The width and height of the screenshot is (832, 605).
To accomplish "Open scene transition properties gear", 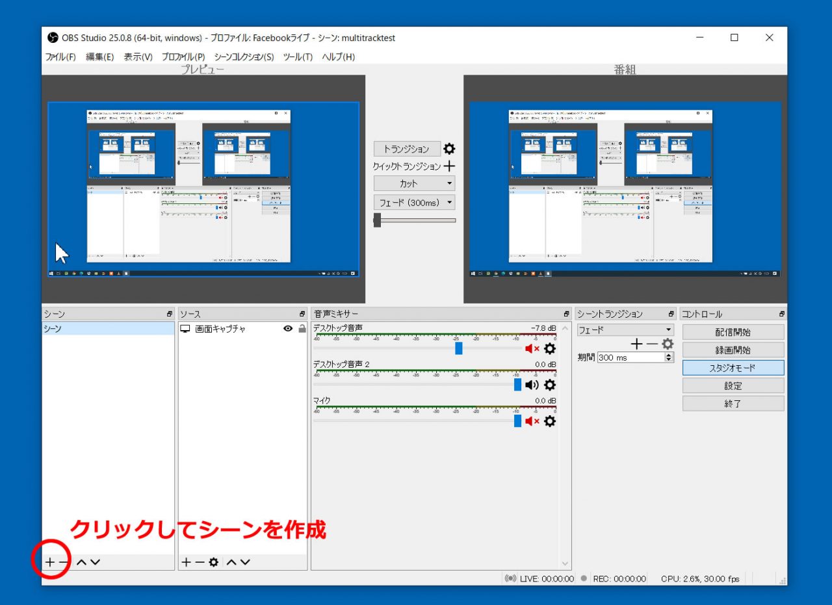I will point(668,344).
